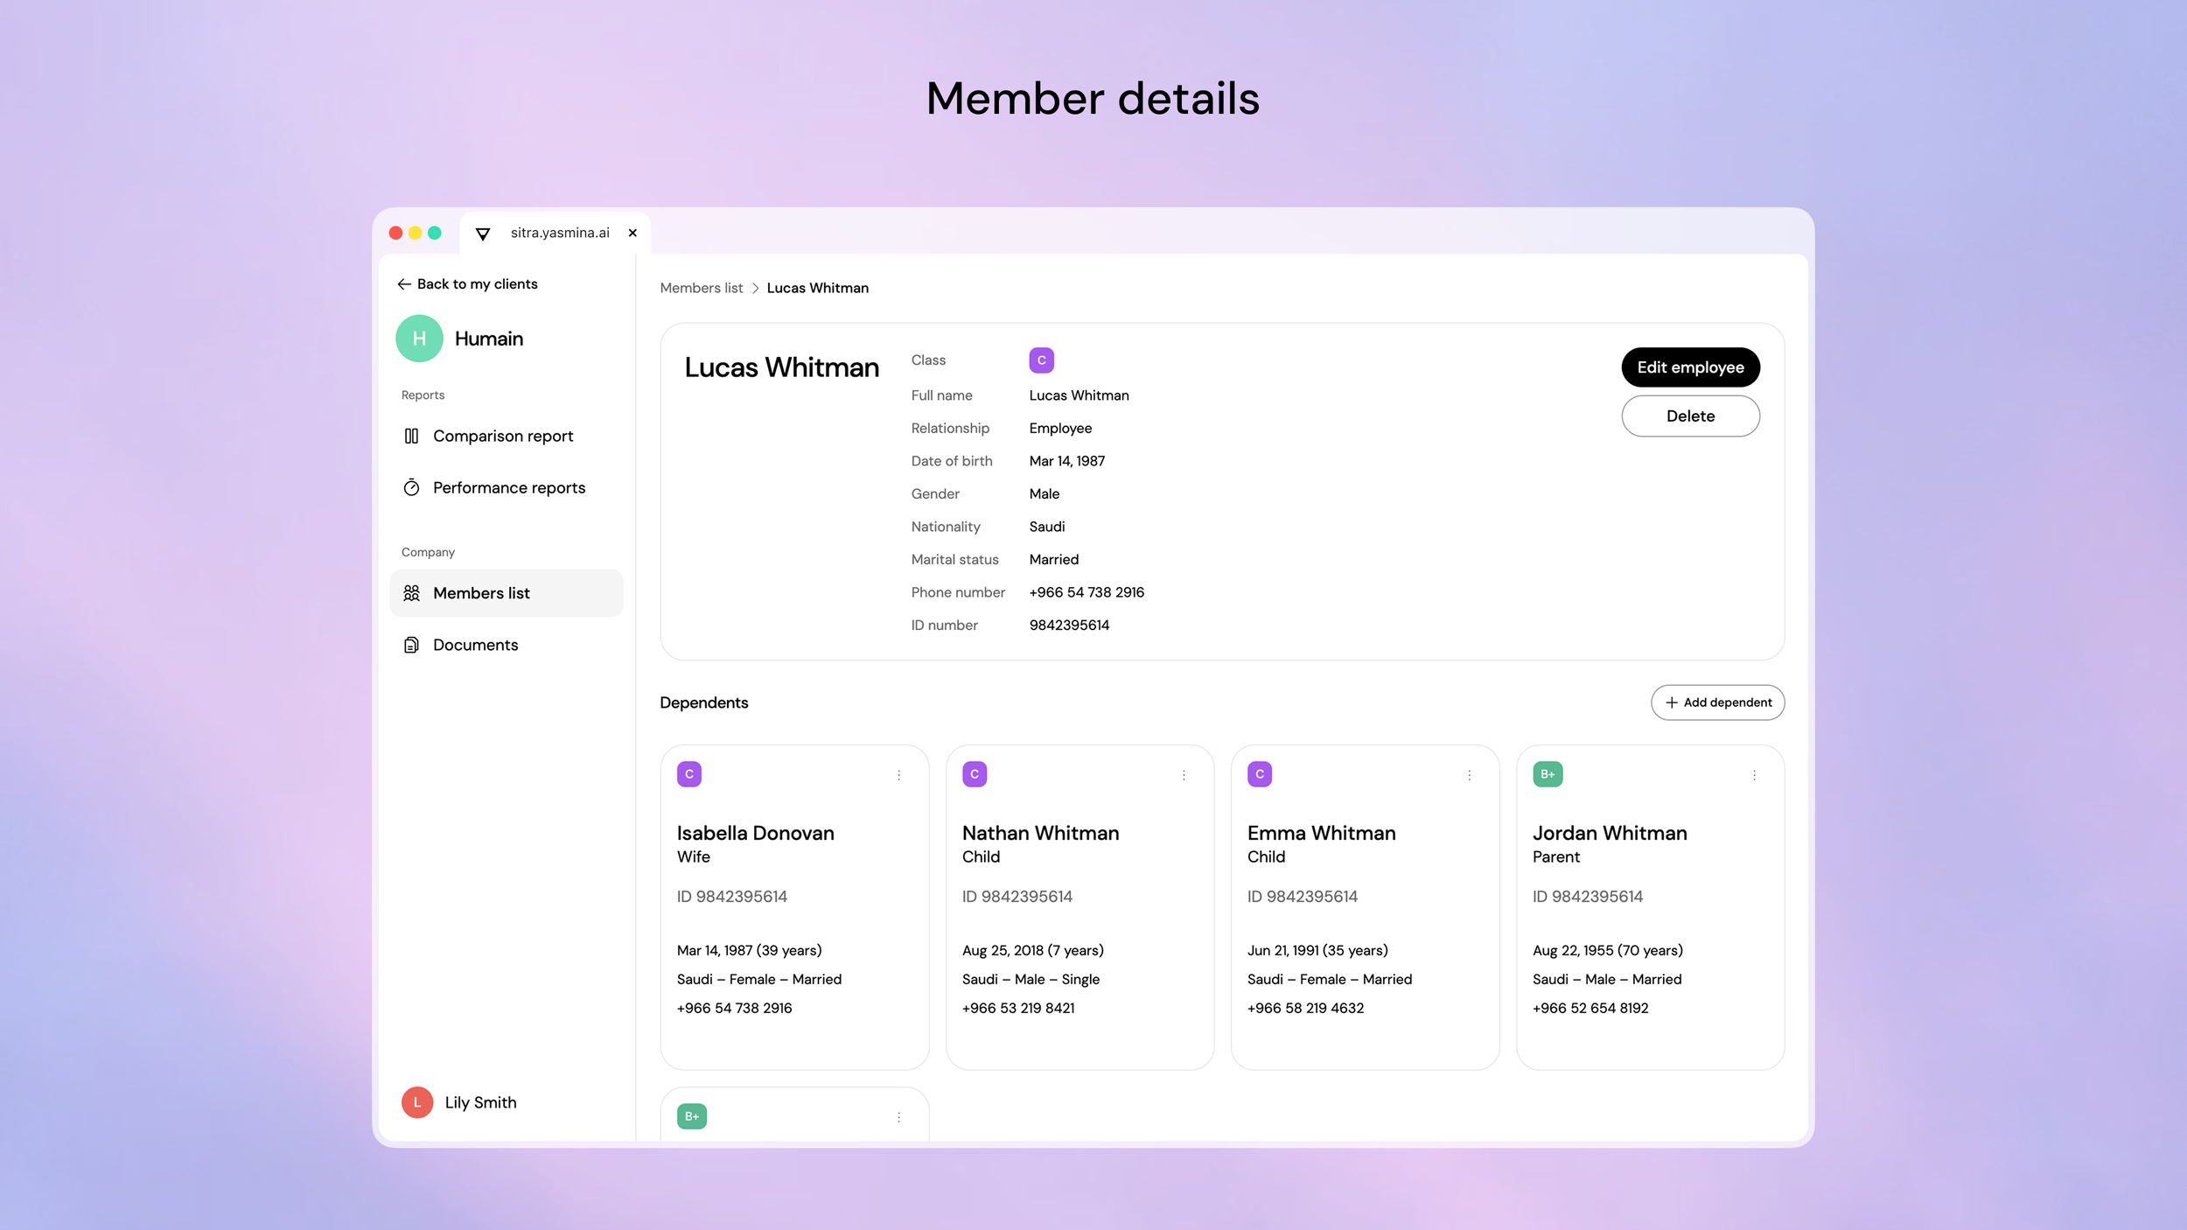Screen dimensions: 2187x1230
Task: Click the breadcrumb chevron separator
Action: click(755, 289)
